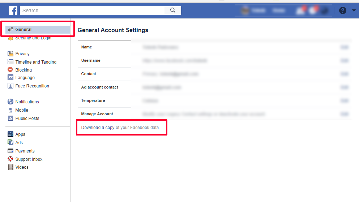Click the Facebook logo icon
359x202 pixels.
coord(13,10)
